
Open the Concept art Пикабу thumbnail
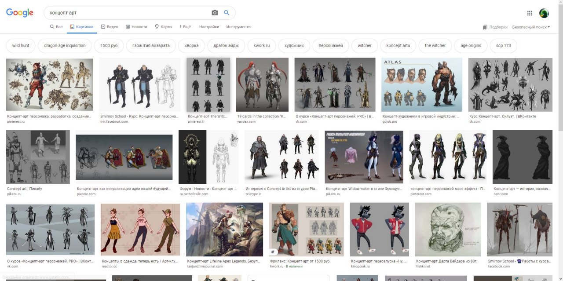pyautogui.click(x=38, y=157)
